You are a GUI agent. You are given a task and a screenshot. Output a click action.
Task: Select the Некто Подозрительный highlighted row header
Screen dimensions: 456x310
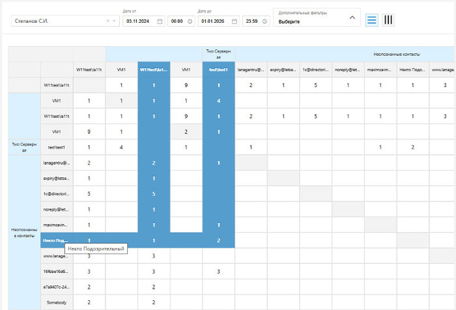(57, 240)
